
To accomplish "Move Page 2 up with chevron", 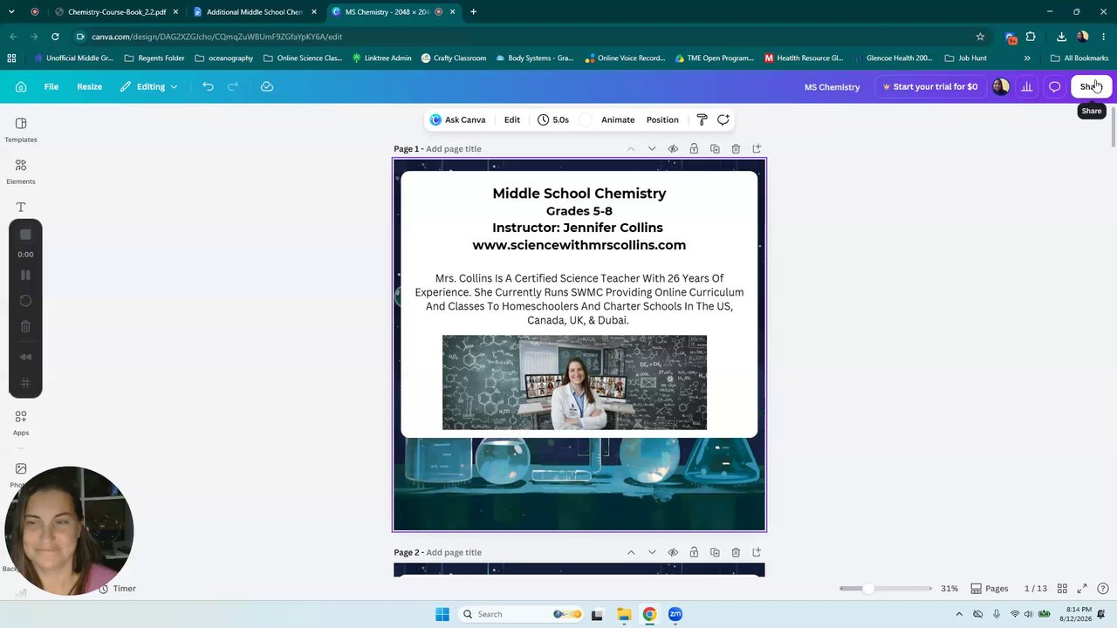I will (631, 552).
